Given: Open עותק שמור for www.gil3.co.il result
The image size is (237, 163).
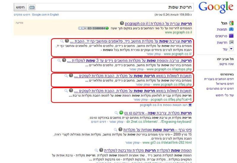Looking at the screenshot, I should click(x=132, y=143).
